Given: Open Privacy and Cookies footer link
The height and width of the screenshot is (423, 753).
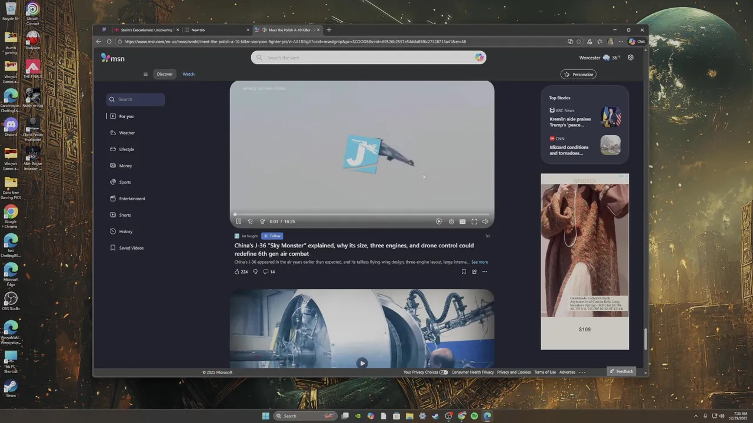Looking at the screenshot, I should [x=514, y=372].
